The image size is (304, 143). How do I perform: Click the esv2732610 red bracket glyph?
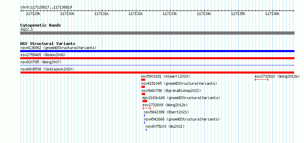coord(262,80)
